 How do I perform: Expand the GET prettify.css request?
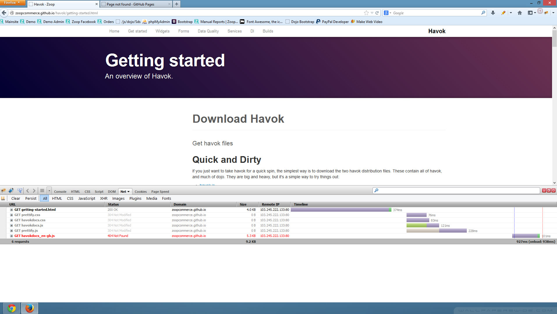12,215
